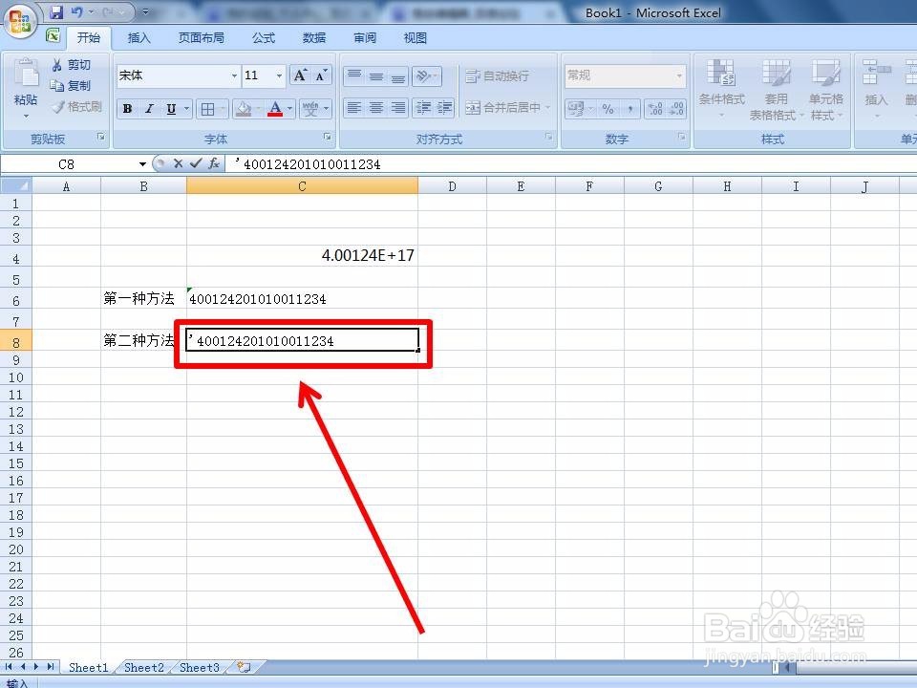The image size is (917, 688).
Task: Switch to 数据 ribbon tab
Action: pos(314,38)
